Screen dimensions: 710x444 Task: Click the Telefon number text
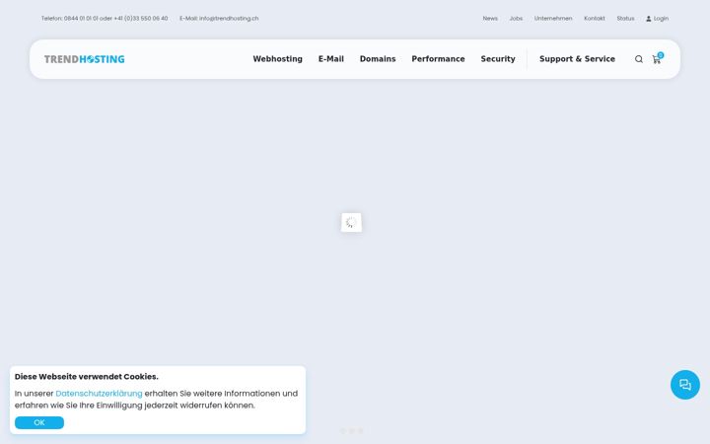coord(105,19)
